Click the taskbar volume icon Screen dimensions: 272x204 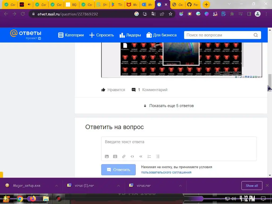click(x=234, y=199)
